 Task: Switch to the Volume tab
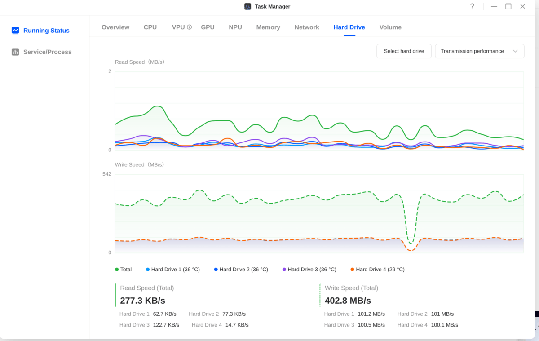[x=390, y=27]
